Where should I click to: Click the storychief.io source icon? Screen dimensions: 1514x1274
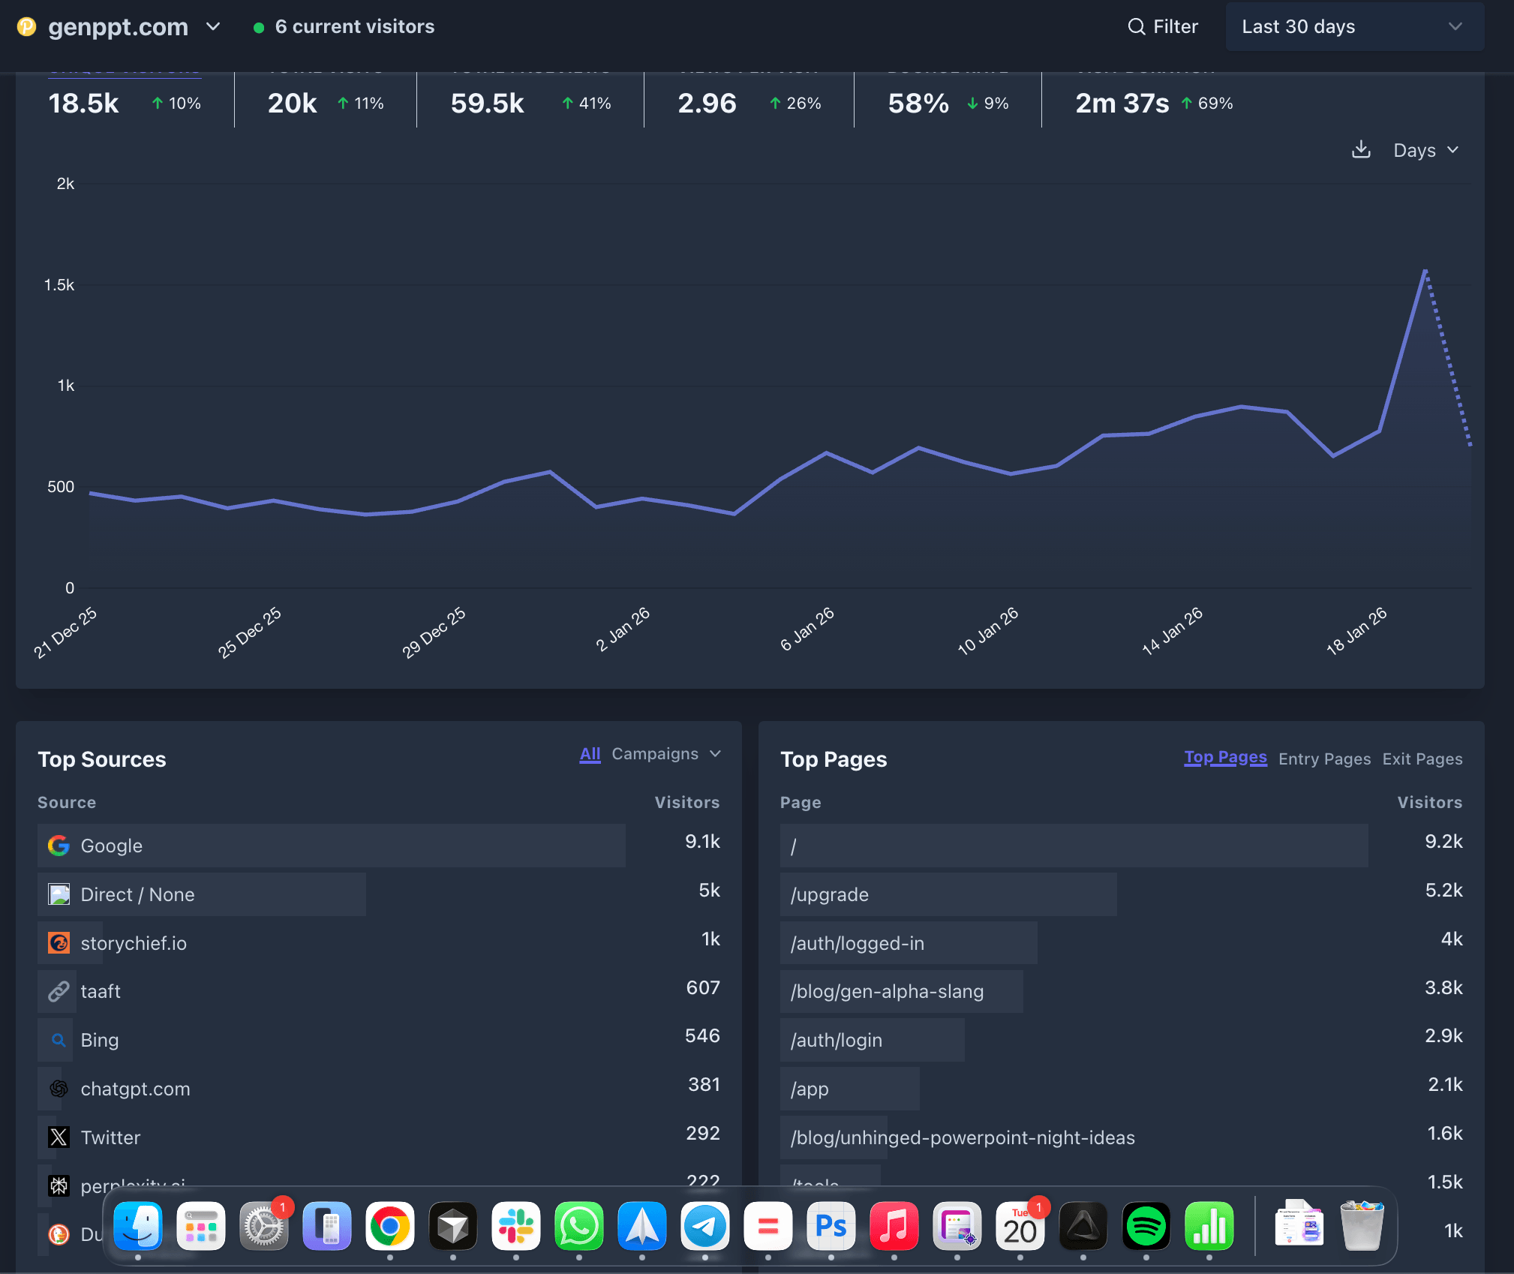(59, 943)
